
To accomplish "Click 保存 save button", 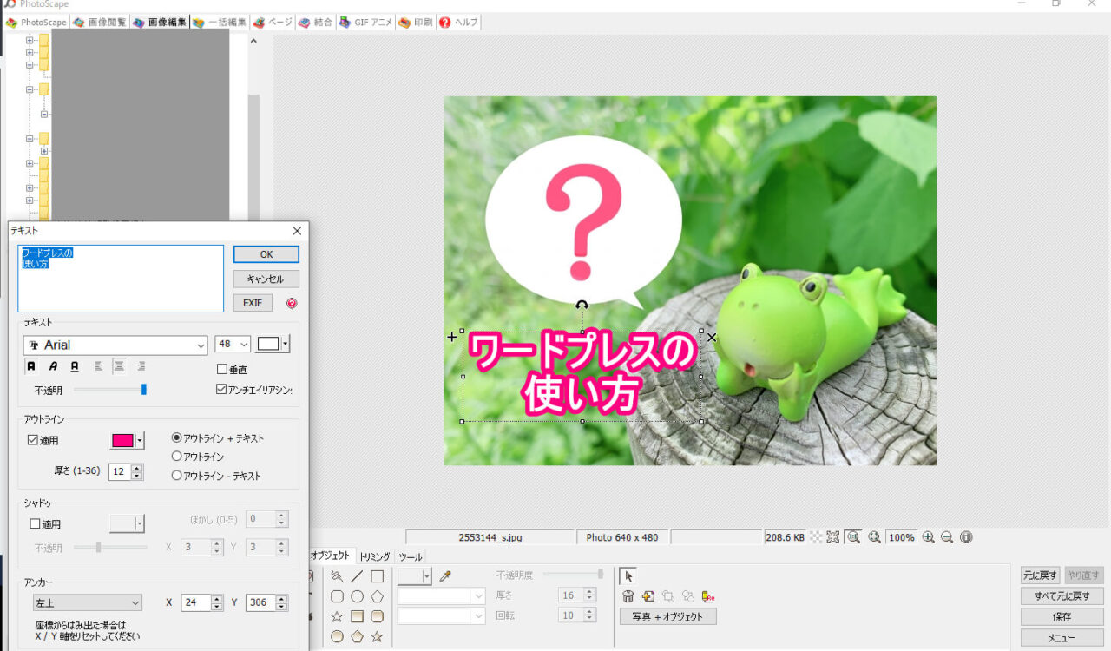I will tap(1062, 616).
